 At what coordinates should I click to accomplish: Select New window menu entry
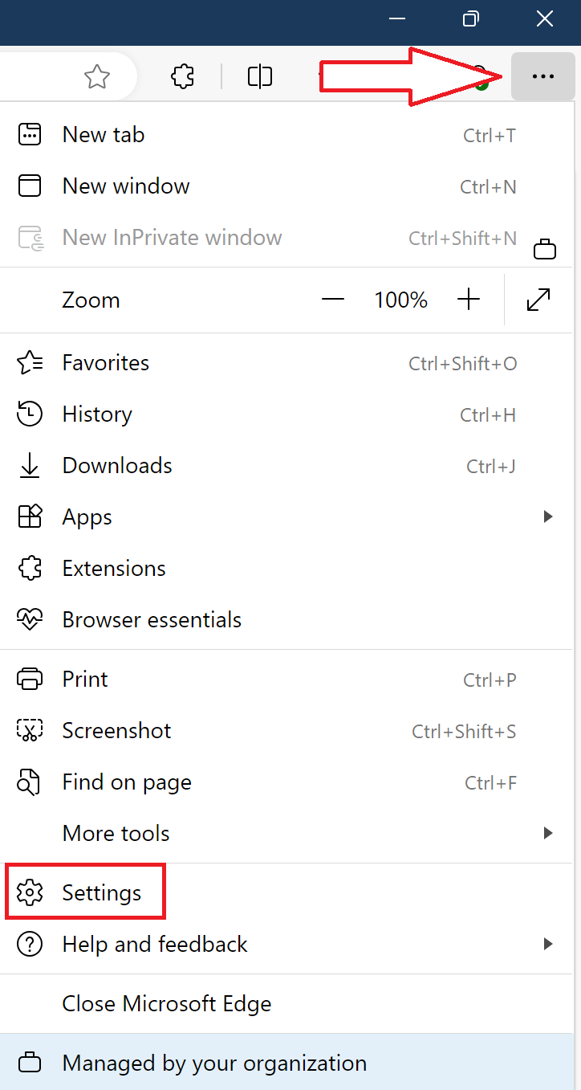pos(126,186)
